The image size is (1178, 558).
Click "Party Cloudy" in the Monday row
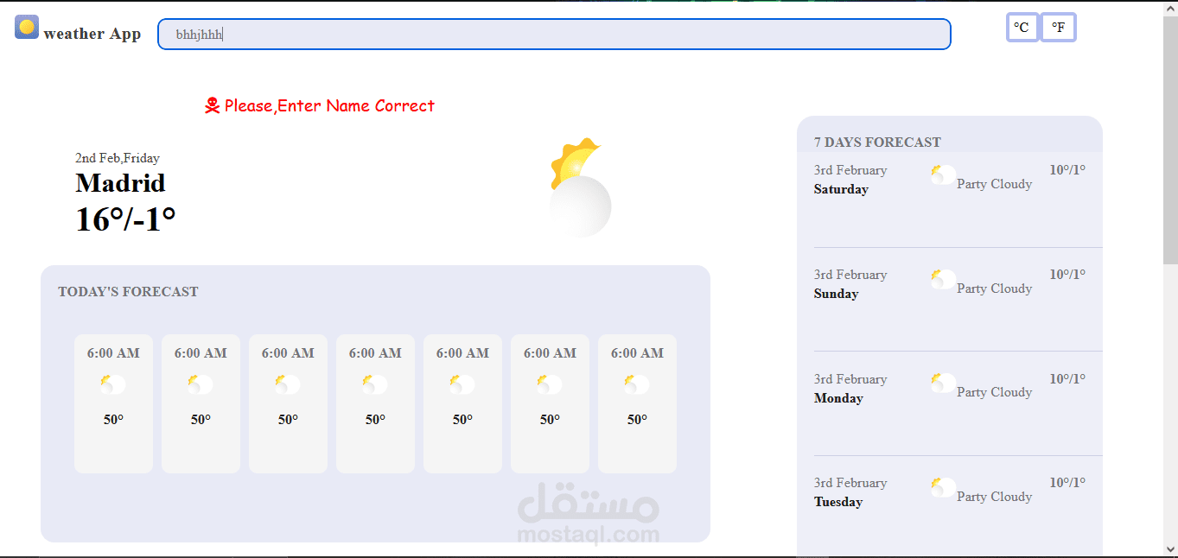point(994,392)
